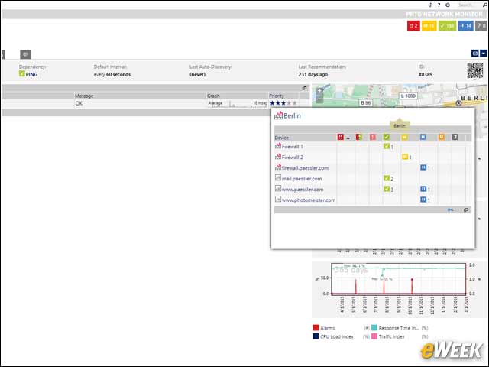Click pop-out icon in popup footer
This screenshot has width=489, height=367.
pyautogui.click(x=466, y=210)
